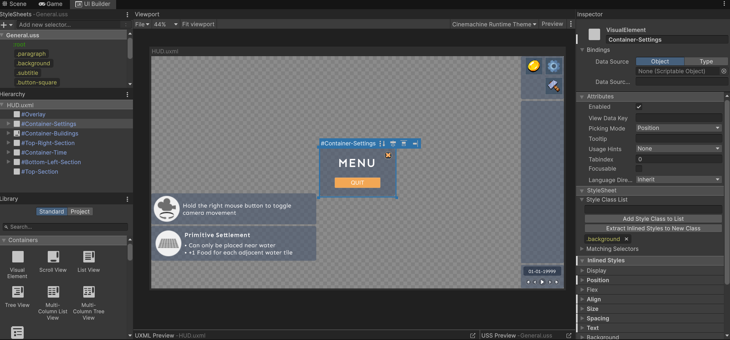This screenshot has width=730, height=340.
Task: Click the Visual Element library item
Action: pos(18,265)
